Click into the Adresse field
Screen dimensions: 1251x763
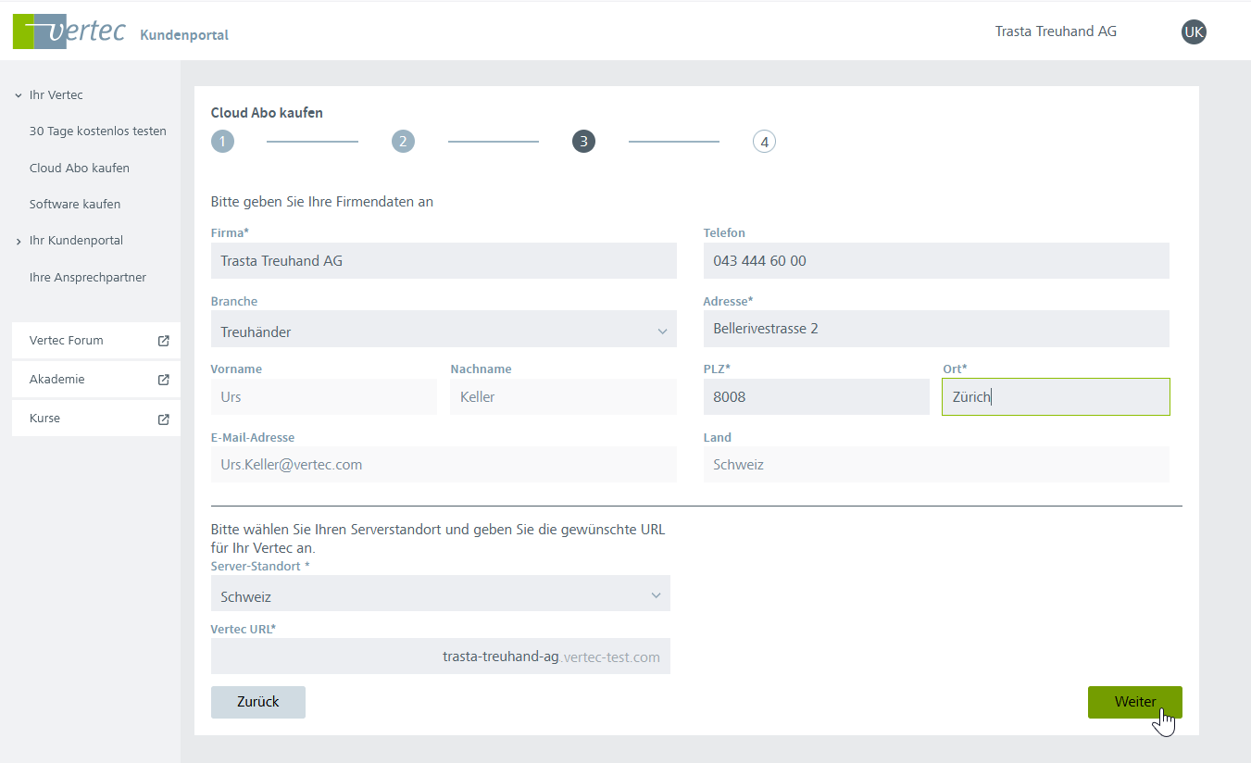coord(935,329)
